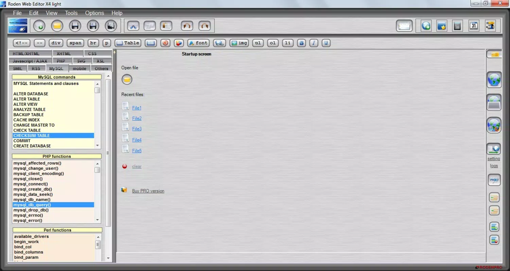Open the Edit menu

coord(34,13)
